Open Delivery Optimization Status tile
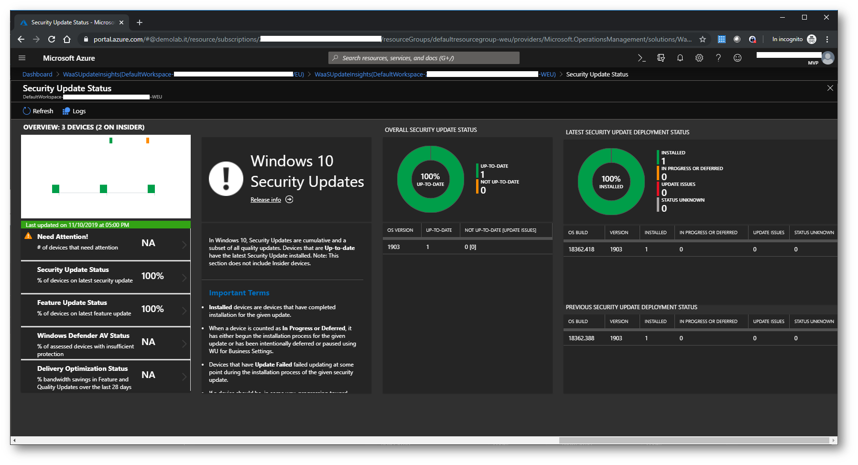The width and height of the screenshot is (858, 465). (106, 376)
